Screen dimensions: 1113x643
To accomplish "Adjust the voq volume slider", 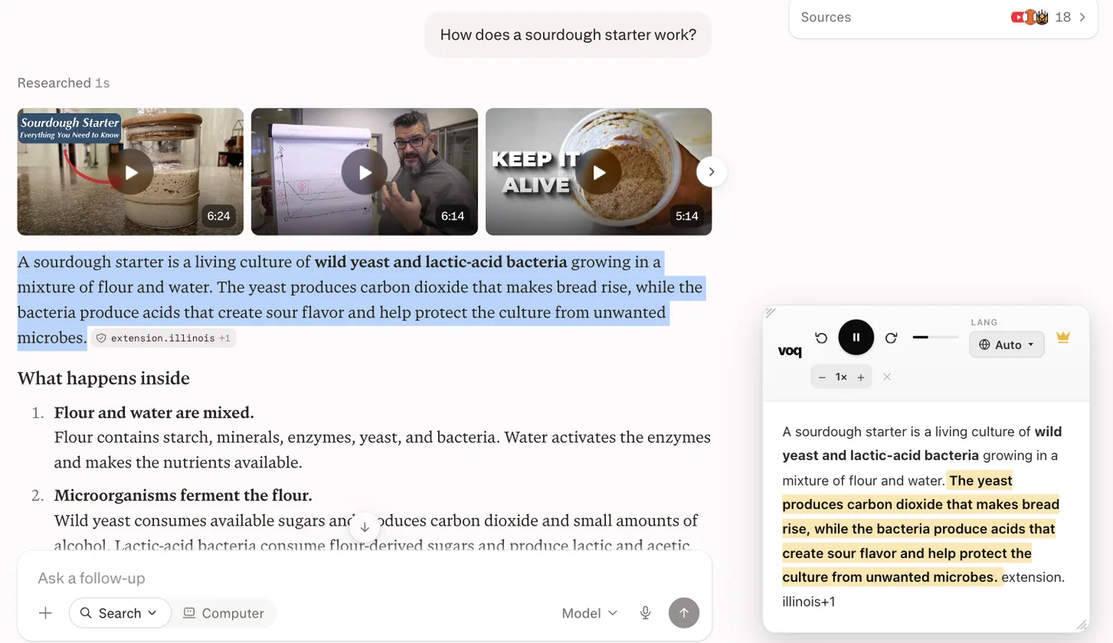I will click(935, 337).
